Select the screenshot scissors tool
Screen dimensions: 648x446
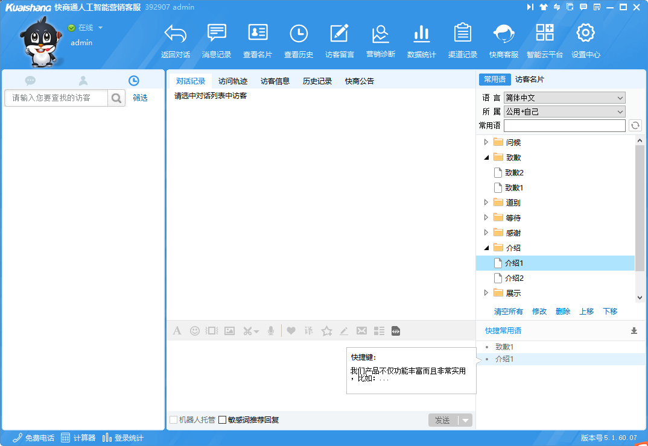click(247, 330)
